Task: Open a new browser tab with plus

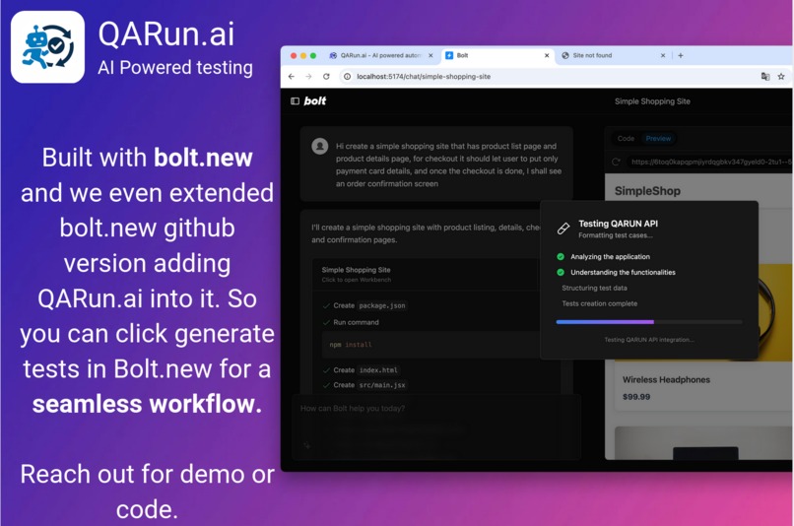Action: [681, 56]
